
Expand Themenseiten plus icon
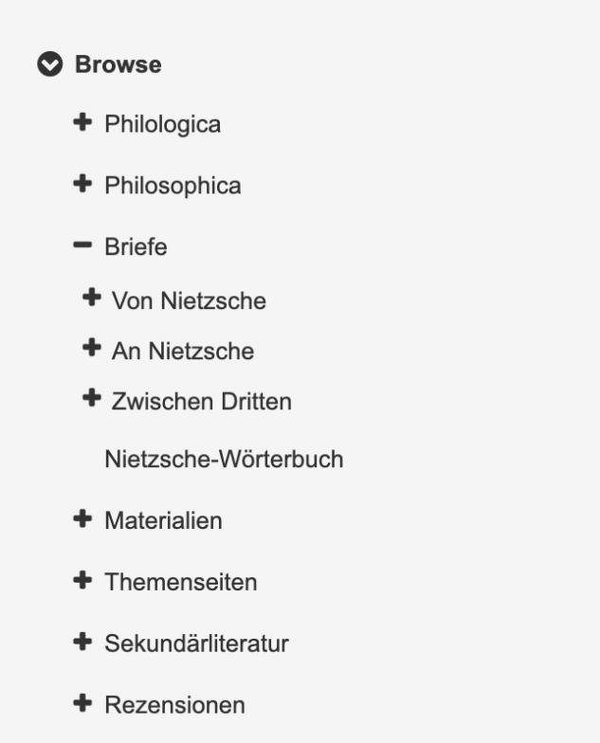click(x=82, y=580)
